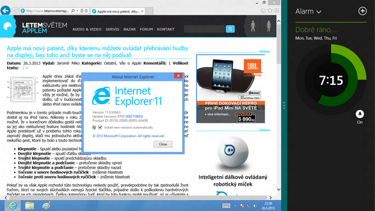The height and width of the screenshot is (211, 375).
Task: Click vertical scrollbar up arrow
Action: pyautogui.click(x=278, y=21)
